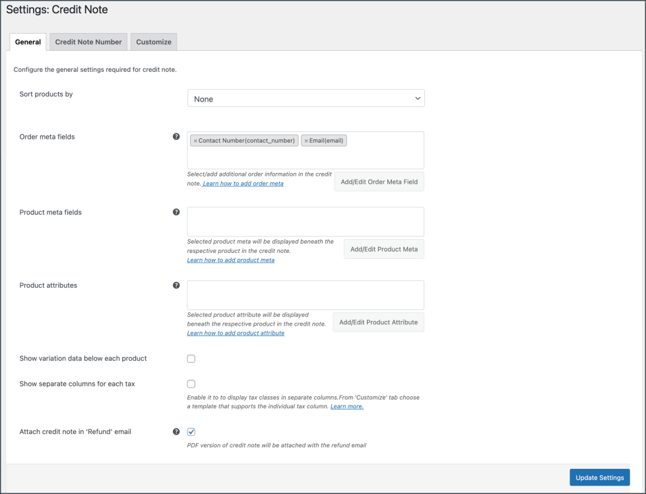The height and width of the screenshot is (494, 646).
Task: Open 'Learn how to add order meta' link
Action: (243, 184)
